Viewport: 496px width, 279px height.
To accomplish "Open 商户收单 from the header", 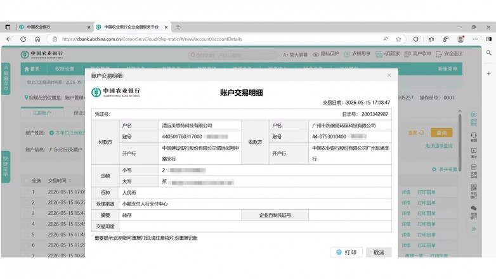I will (x=418, y=54).
